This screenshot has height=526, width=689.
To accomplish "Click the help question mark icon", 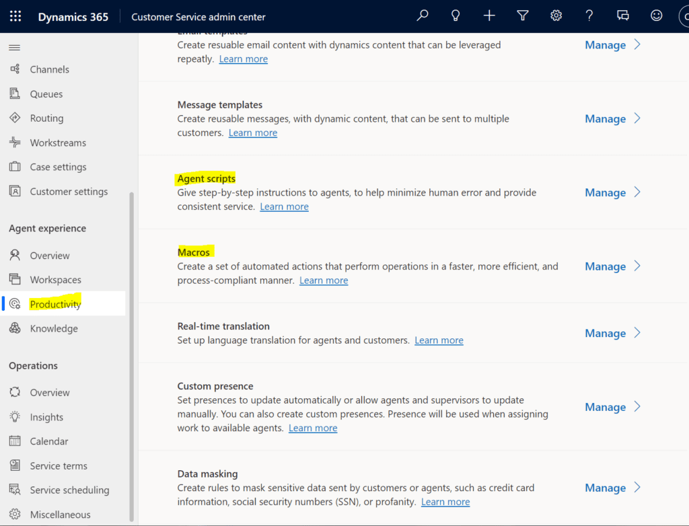I will (x=589, y=15).
